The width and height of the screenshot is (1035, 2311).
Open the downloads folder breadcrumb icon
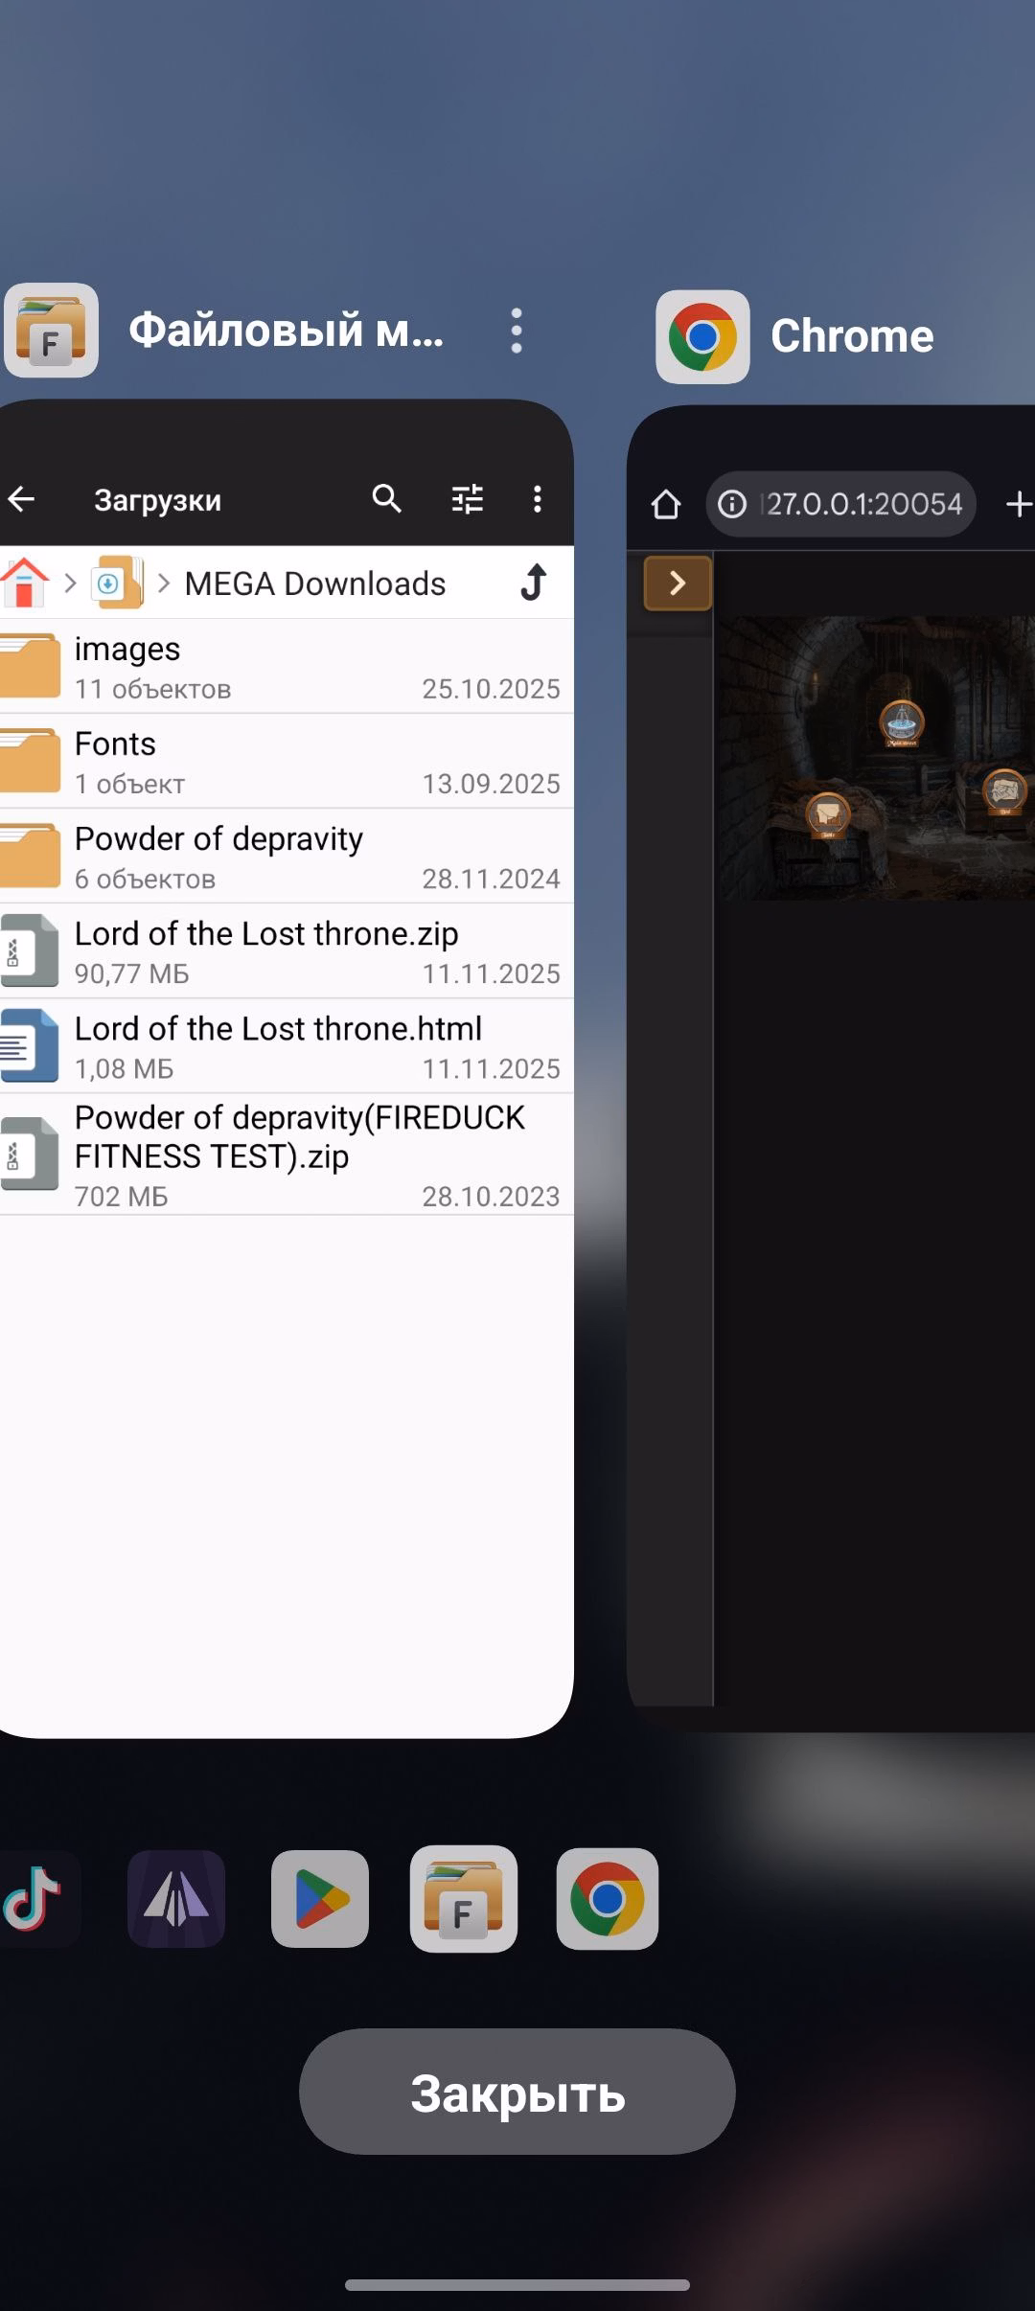[117, 583]
